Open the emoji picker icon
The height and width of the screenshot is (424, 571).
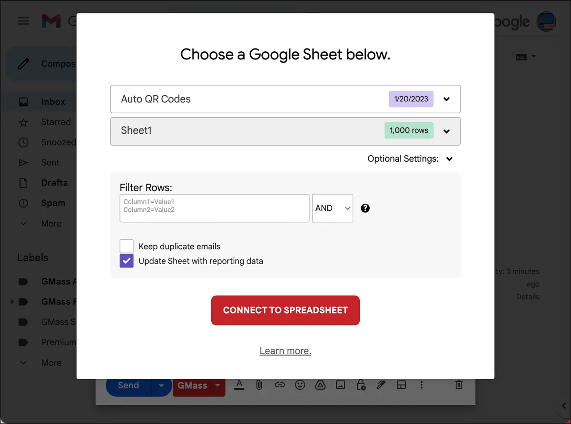300,385
